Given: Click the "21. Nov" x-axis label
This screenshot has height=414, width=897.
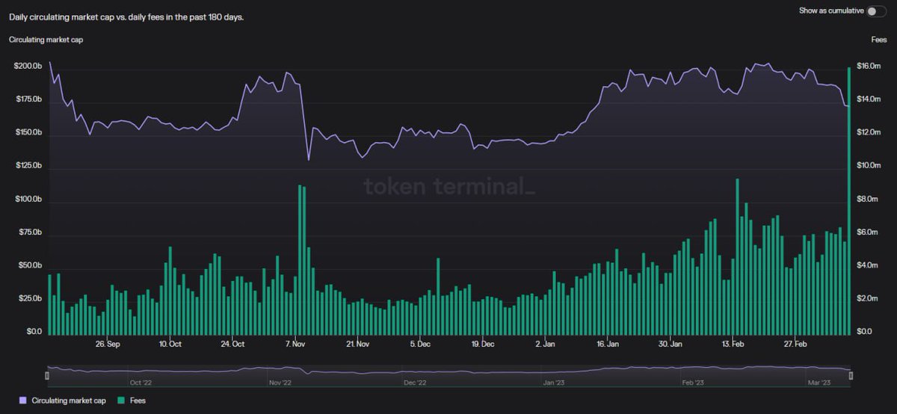Looking at the screenshot, I should click(x=357, y=345).
